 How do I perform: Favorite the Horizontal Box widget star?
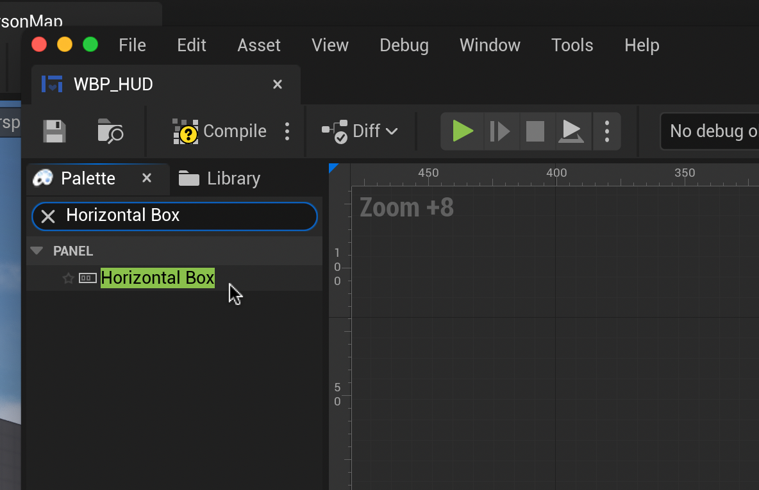tap(68, 278)
